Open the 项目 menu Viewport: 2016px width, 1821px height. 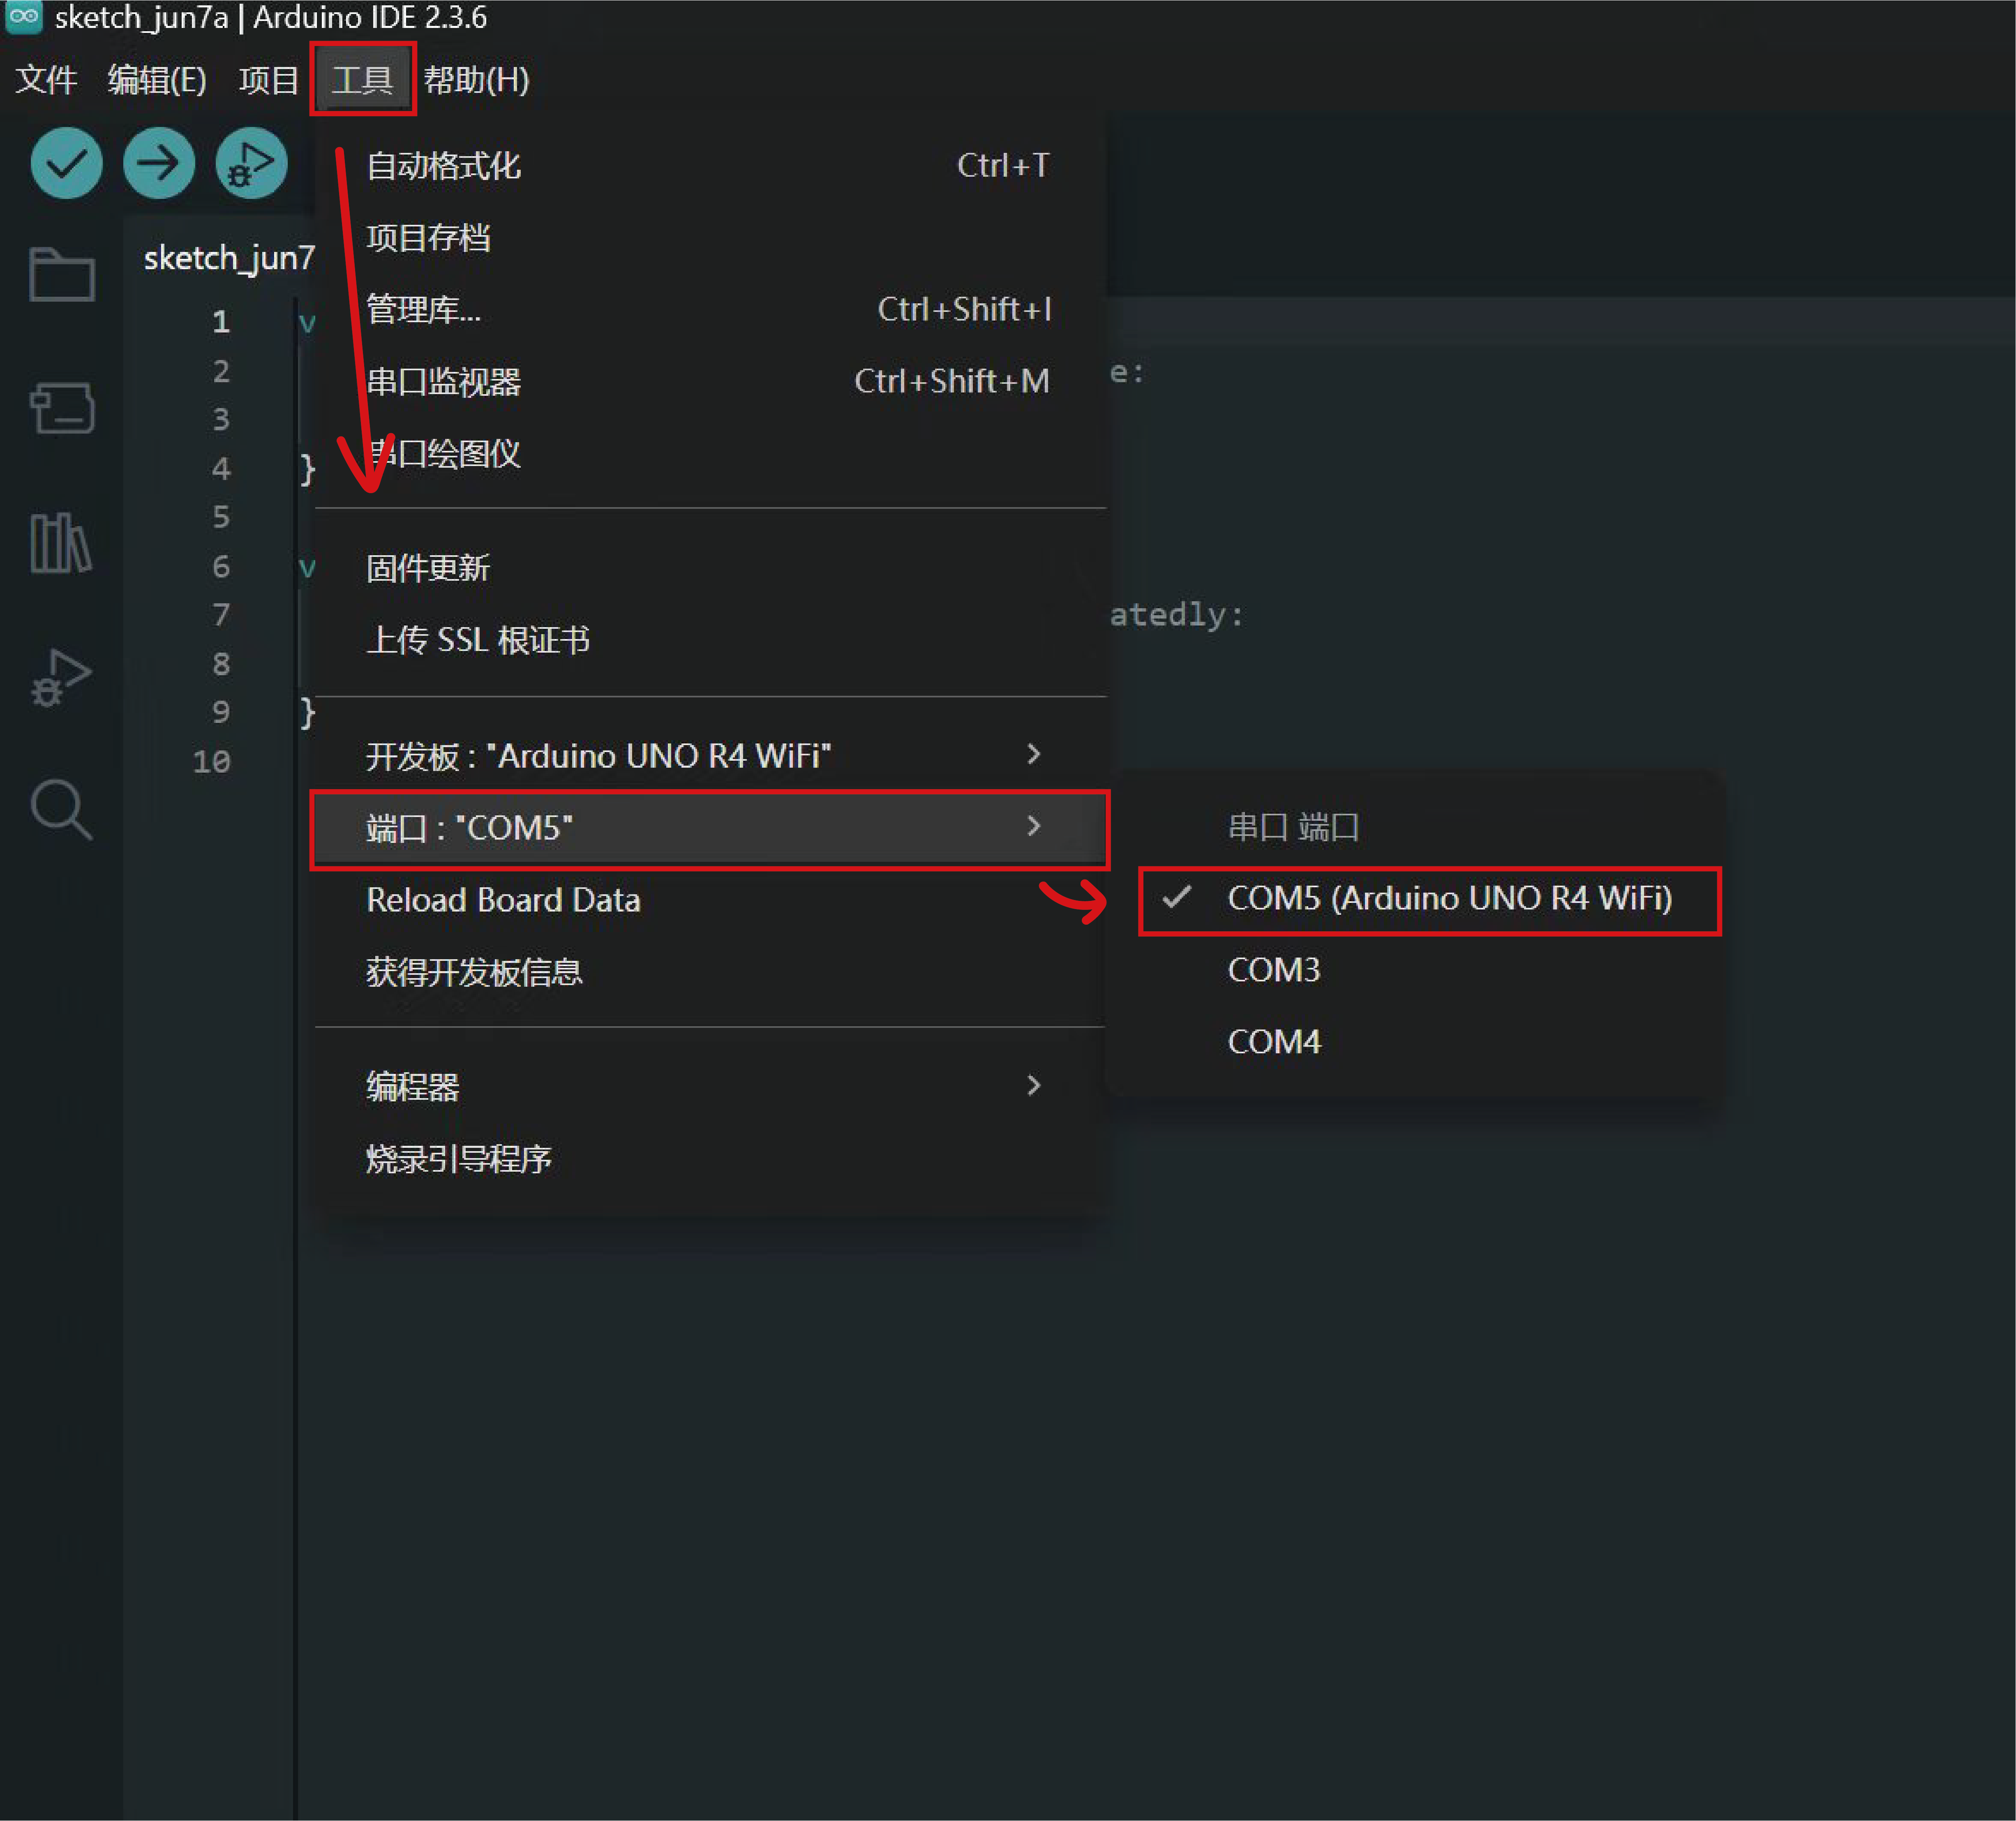pos(268,80)
